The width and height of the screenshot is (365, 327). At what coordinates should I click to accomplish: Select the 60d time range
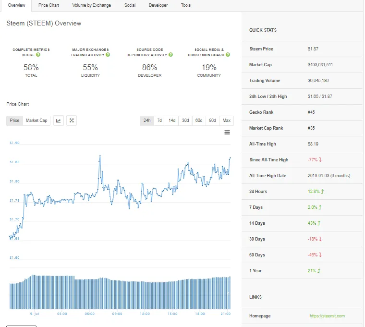pos(199,121)
